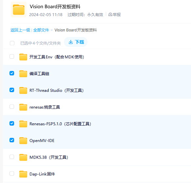Click the 过期时间：永久有效 text
This screenshot has width=191, height=183.
85,15
